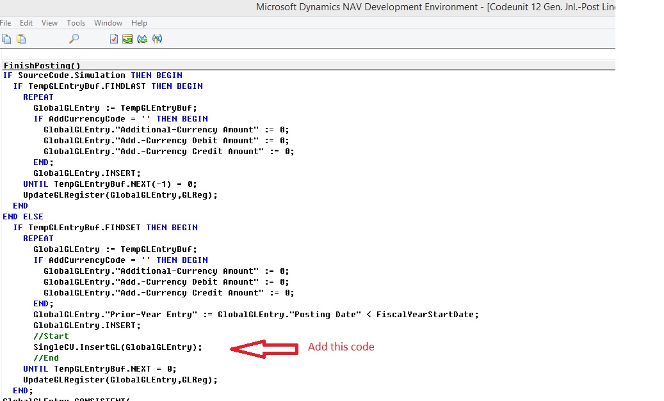This screenshot has width=664, height=401.
Task: Open Find using the magnifying glass icon
Action: (x=73, y=39)
